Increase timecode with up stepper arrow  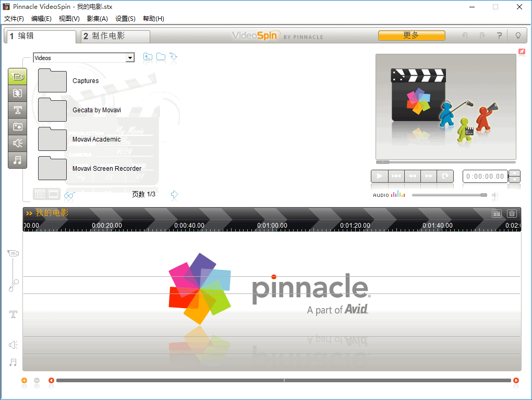pyautogui.click(x=515, y=173)
